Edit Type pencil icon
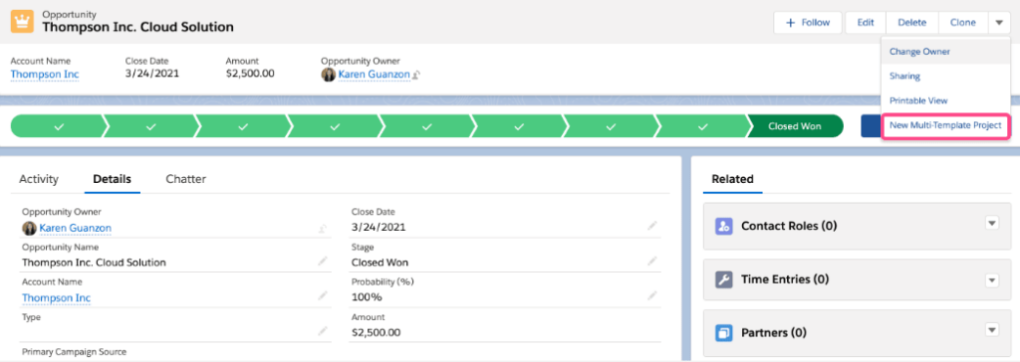 tap(322, 331)
